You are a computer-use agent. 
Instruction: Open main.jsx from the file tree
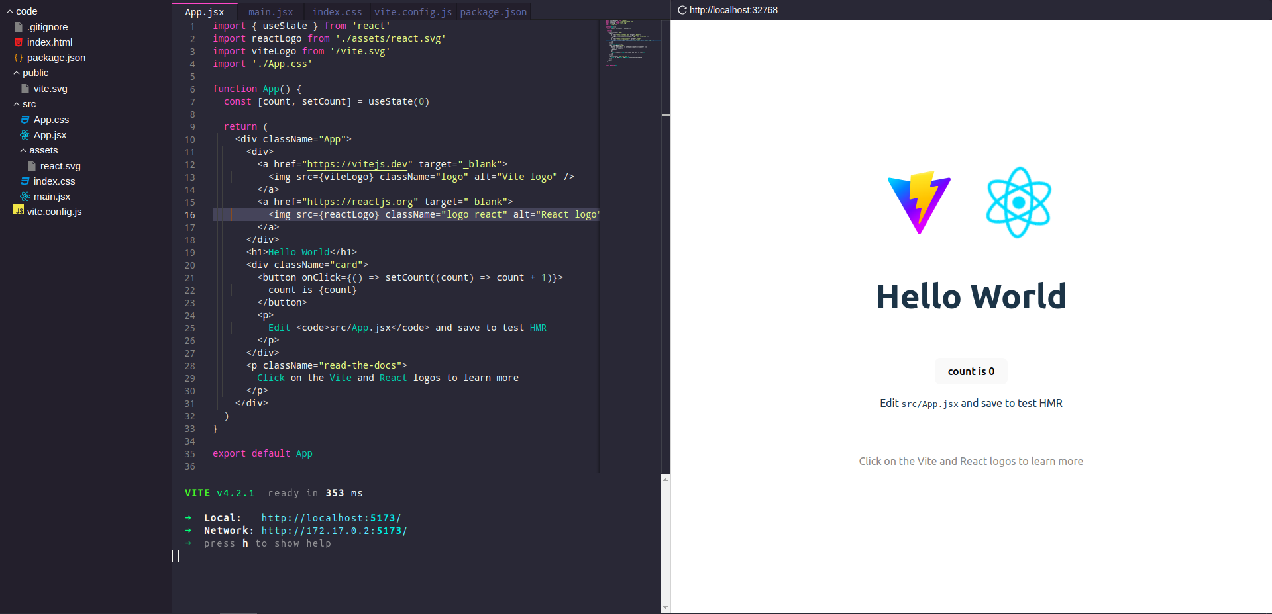point(52,197)
